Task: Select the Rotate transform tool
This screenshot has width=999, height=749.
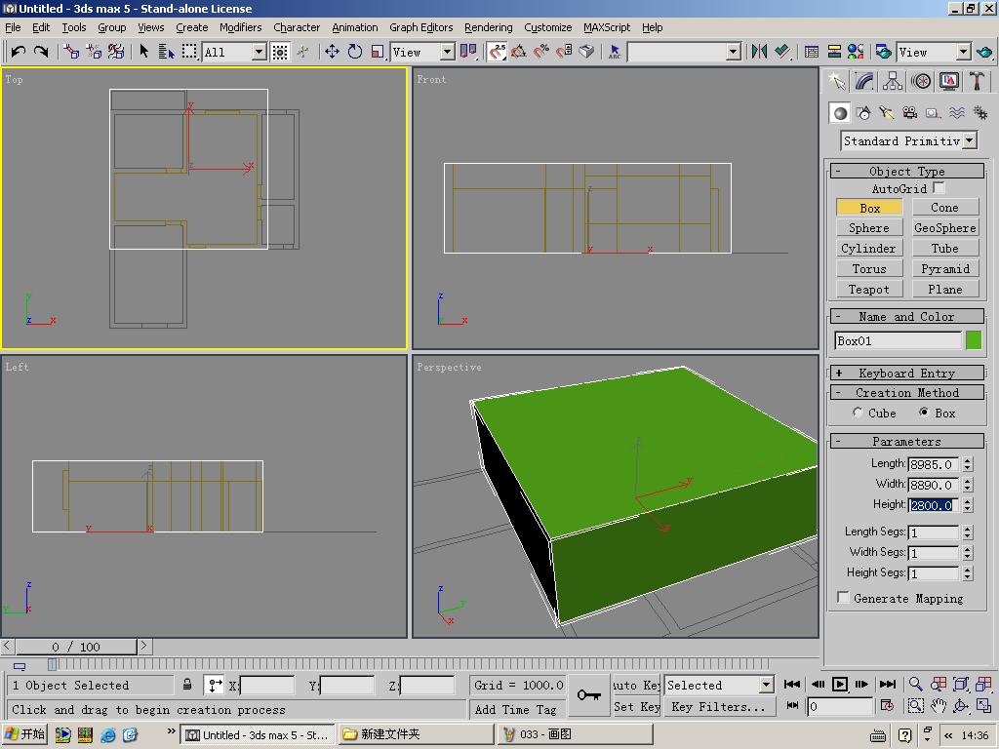Action: pyautogui.click(x=355, y=52)
